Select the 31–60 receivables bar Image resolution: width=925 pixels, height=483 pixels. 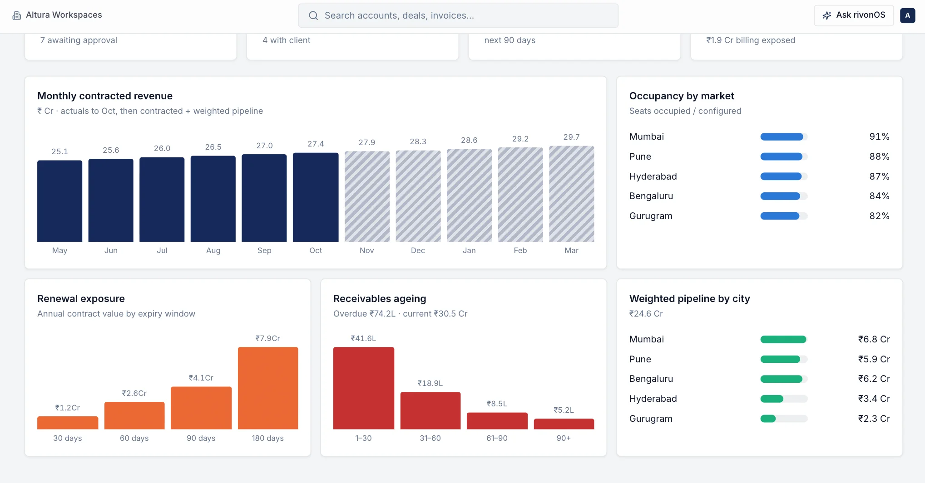[x=430, y=410]
